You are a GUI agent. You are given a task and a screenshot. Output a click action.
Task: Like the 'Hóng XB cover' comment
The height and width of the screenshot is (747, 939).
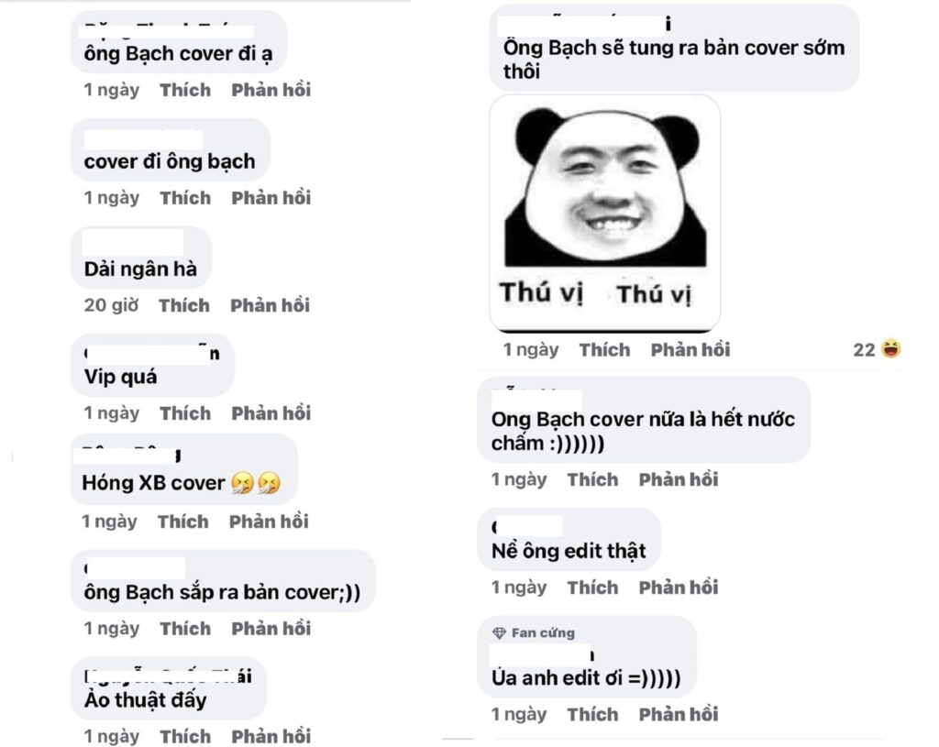183,522
